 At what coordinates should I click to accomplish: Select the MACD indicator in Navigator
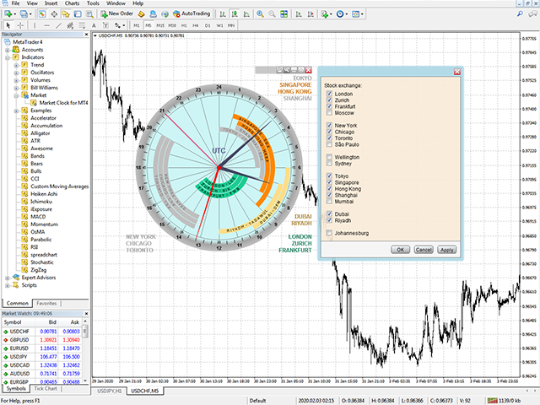[x=38, y=217]
